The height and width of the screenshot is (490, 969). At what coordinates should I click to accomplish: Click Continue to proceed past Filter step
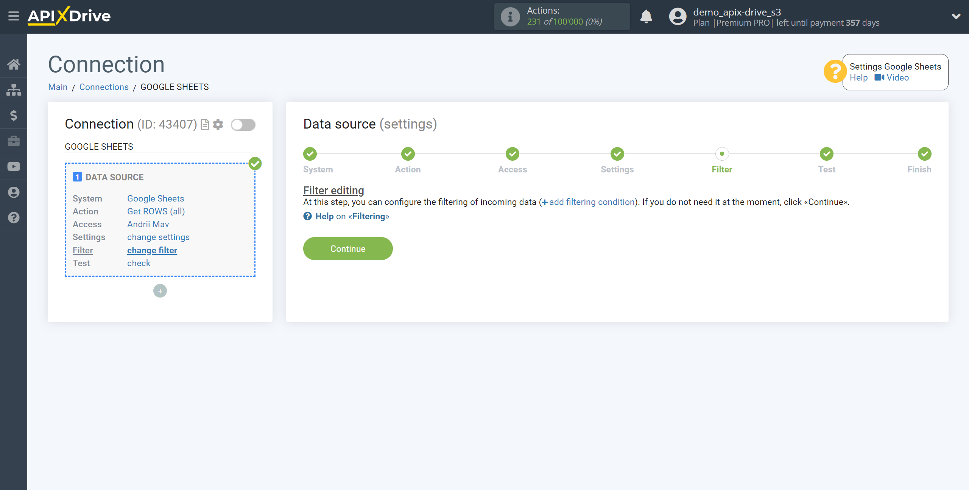[x=348, y=248]
